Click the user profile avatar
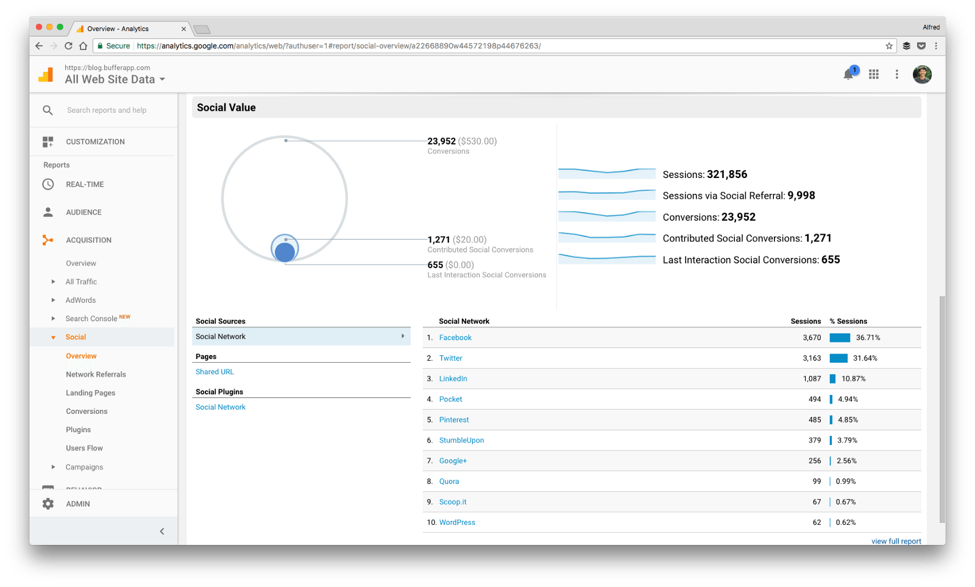The image size is (975, 587). coord(922,74)
